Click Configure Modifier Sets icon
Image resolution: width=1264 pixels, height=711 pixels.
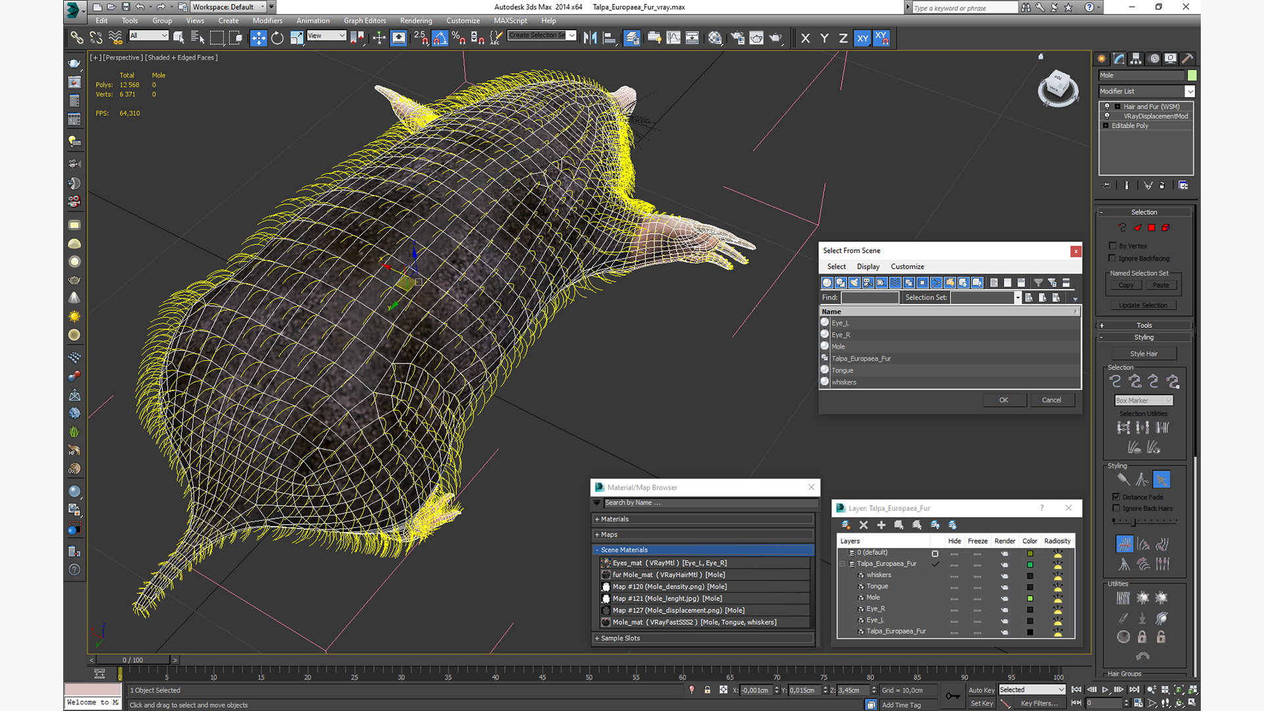point(1183,186)
